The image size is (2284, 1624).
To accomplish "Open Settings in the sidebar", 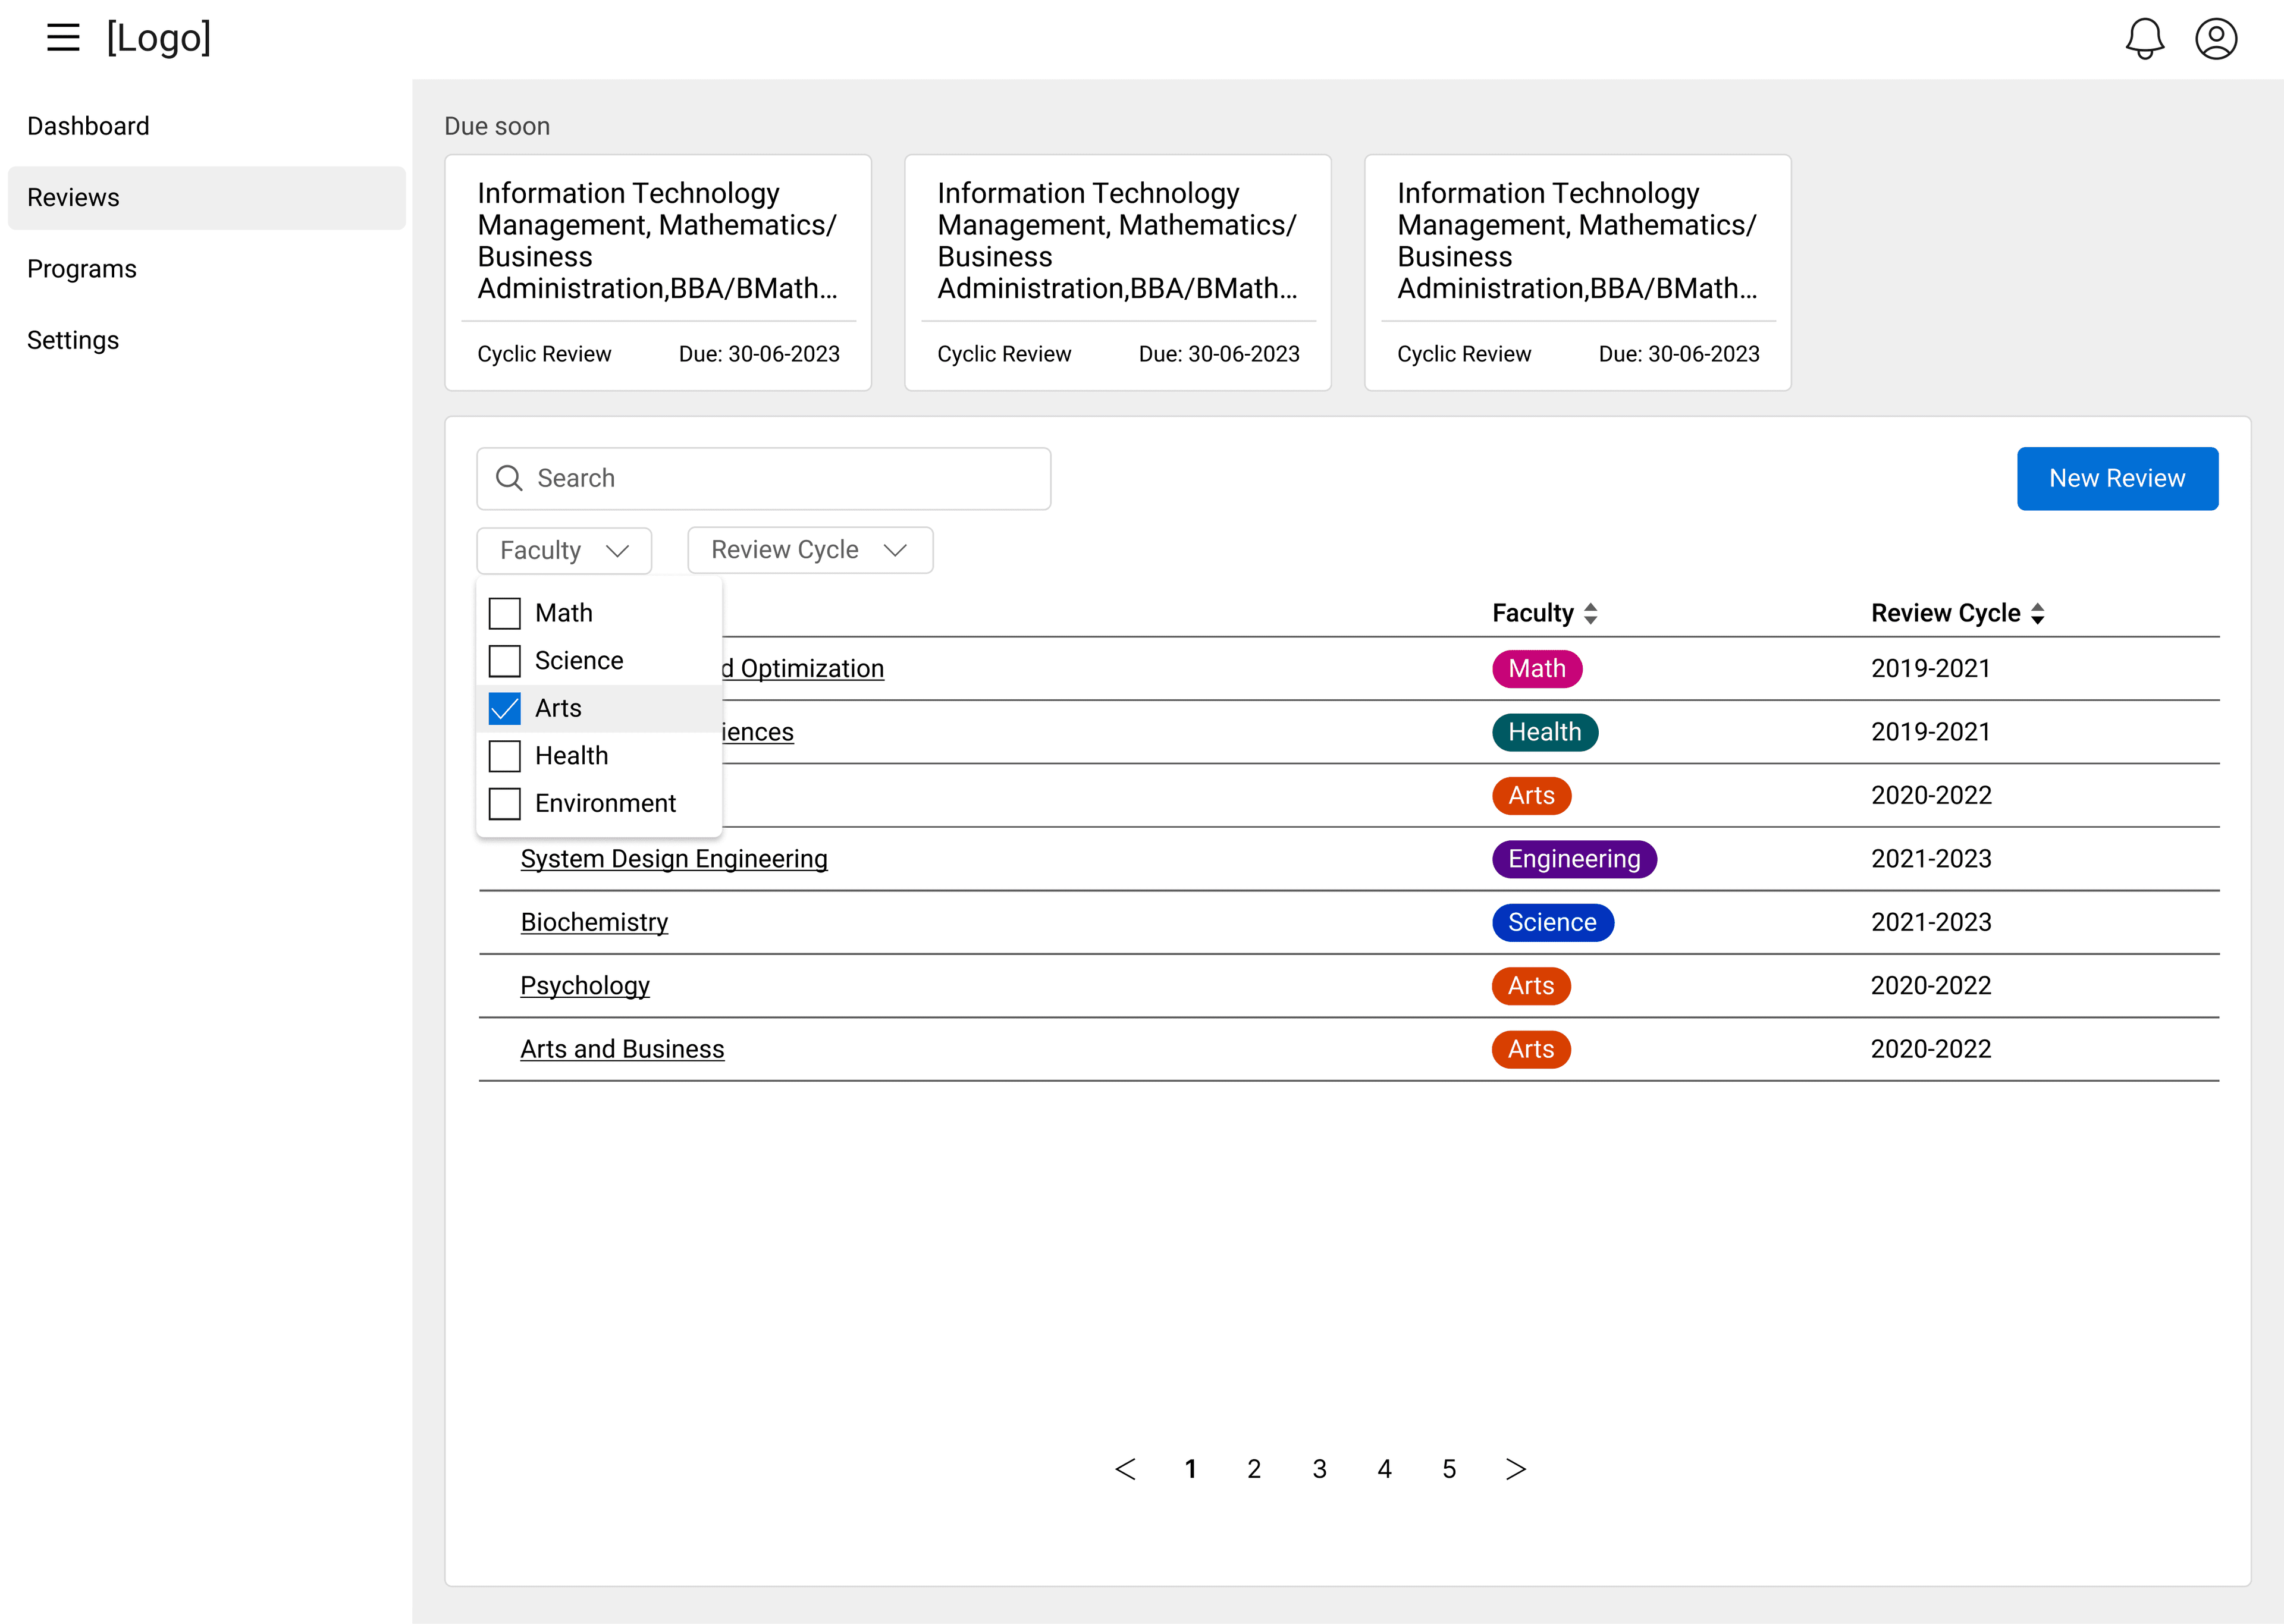I will click(x=73, y=340).
